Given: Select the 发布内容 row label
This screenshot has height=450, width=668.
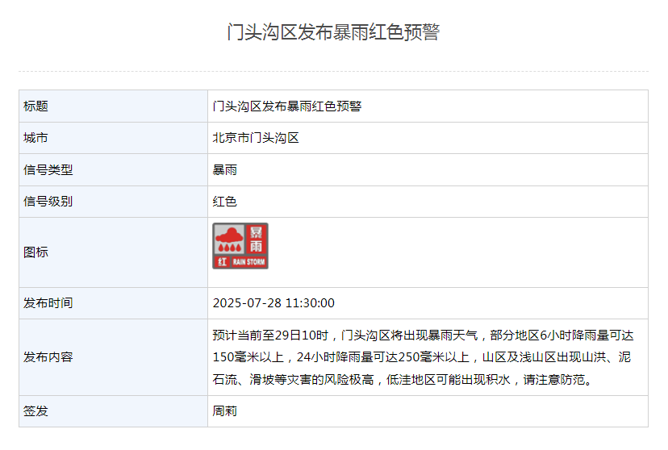Looking at the screenshot, I should pyautogui.click(x=48, y=356).
